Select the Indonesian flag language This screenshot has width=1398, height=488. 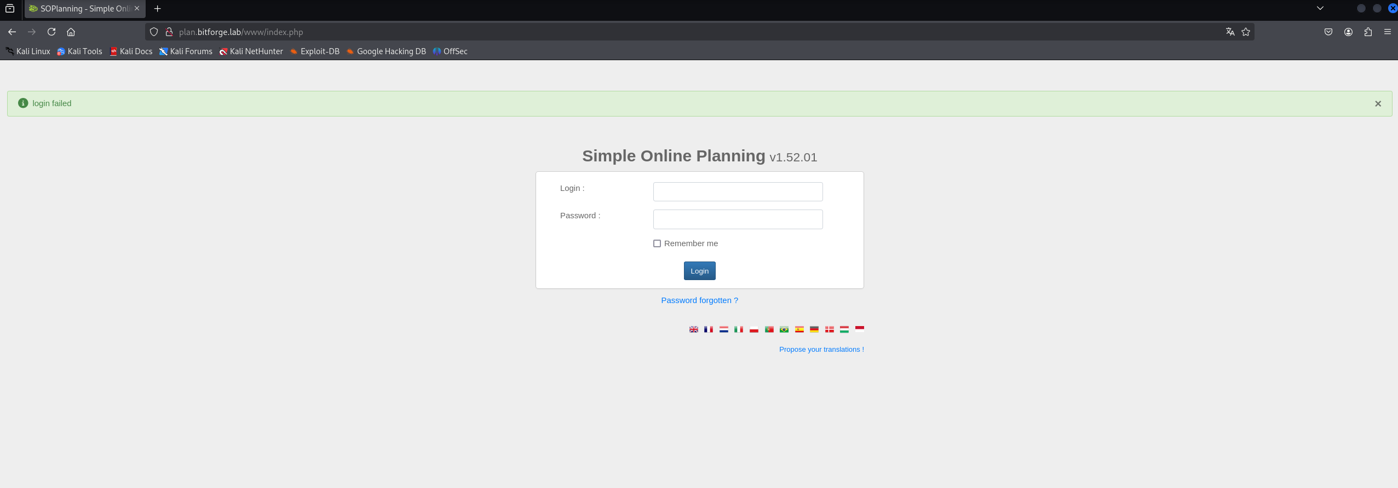[x=860, y=329]
